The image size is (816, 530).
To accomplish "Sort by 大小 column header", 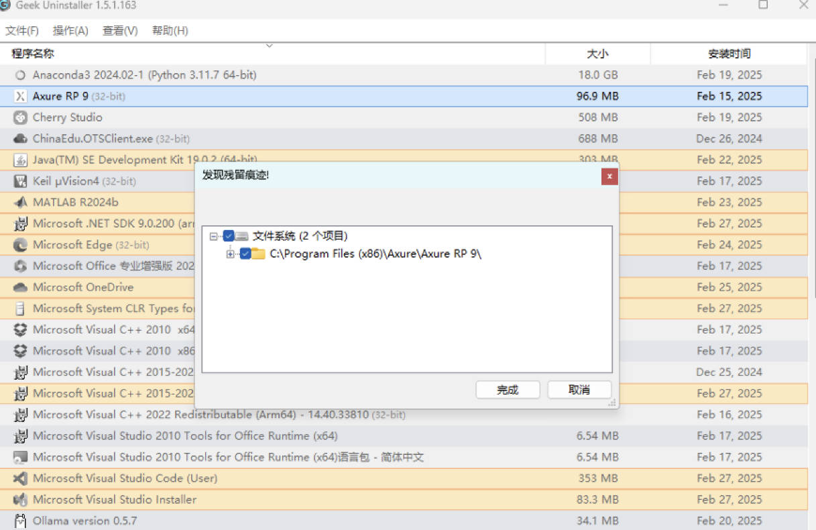I will (597, 54).
